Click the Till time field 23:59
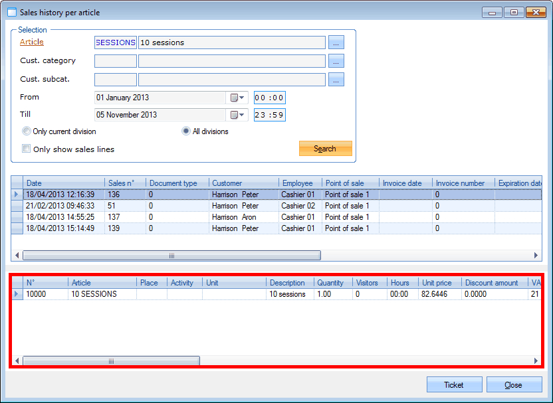Image resolution: width=553 pixels, height=403 pixels. click(x=269, y=115)
